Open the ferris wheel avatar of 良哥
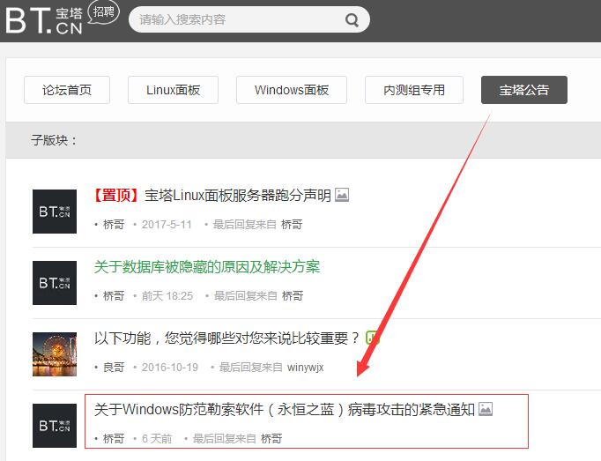601x461 pixels. tap(55, 354)
